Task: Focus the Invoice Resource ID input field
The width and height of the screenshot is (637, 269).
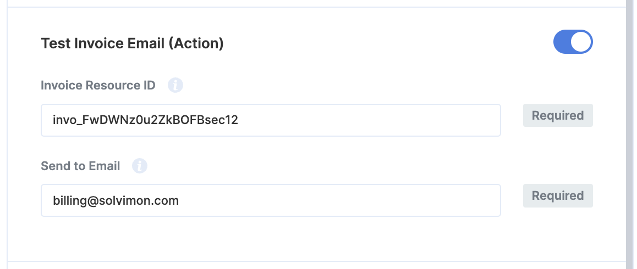Action: coord(271,120)
